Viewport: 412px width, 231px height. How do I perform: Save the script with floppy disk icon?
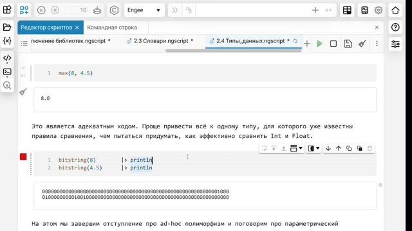tap(348, 44)
